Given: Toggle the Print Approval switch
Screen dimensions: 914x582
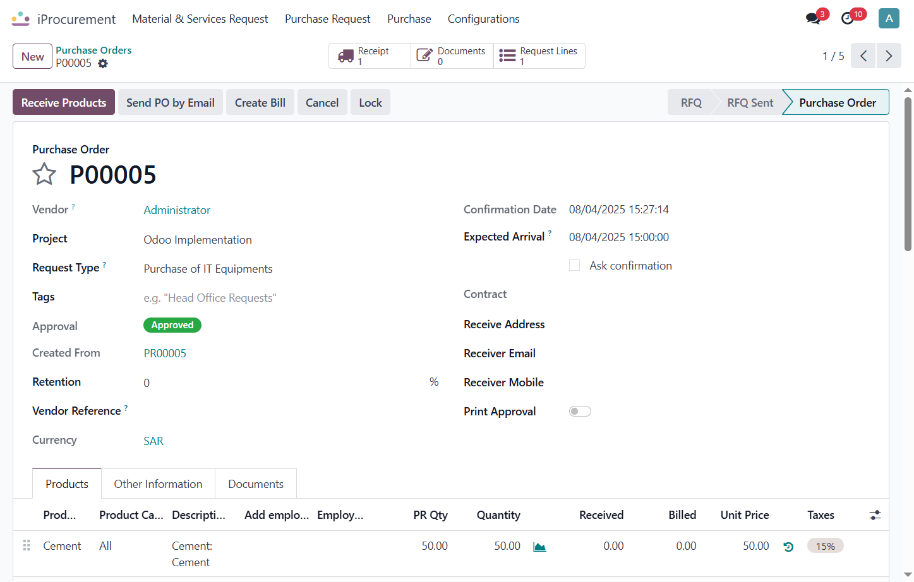Looking at the screenshot, I should 580,412.
